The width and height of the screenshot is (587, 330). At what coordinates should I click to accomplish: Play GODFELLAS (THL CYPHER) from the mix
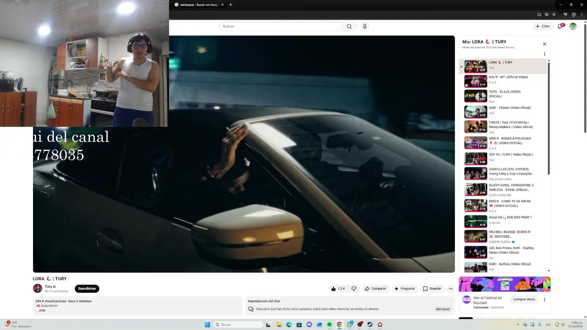(x=504, y=174)
